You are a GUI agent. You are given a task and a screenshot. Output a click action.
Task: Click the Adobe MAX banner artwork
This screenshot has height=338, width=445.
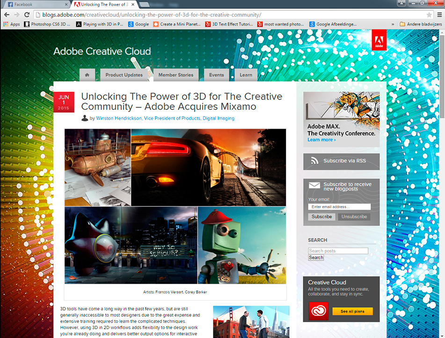342,119
